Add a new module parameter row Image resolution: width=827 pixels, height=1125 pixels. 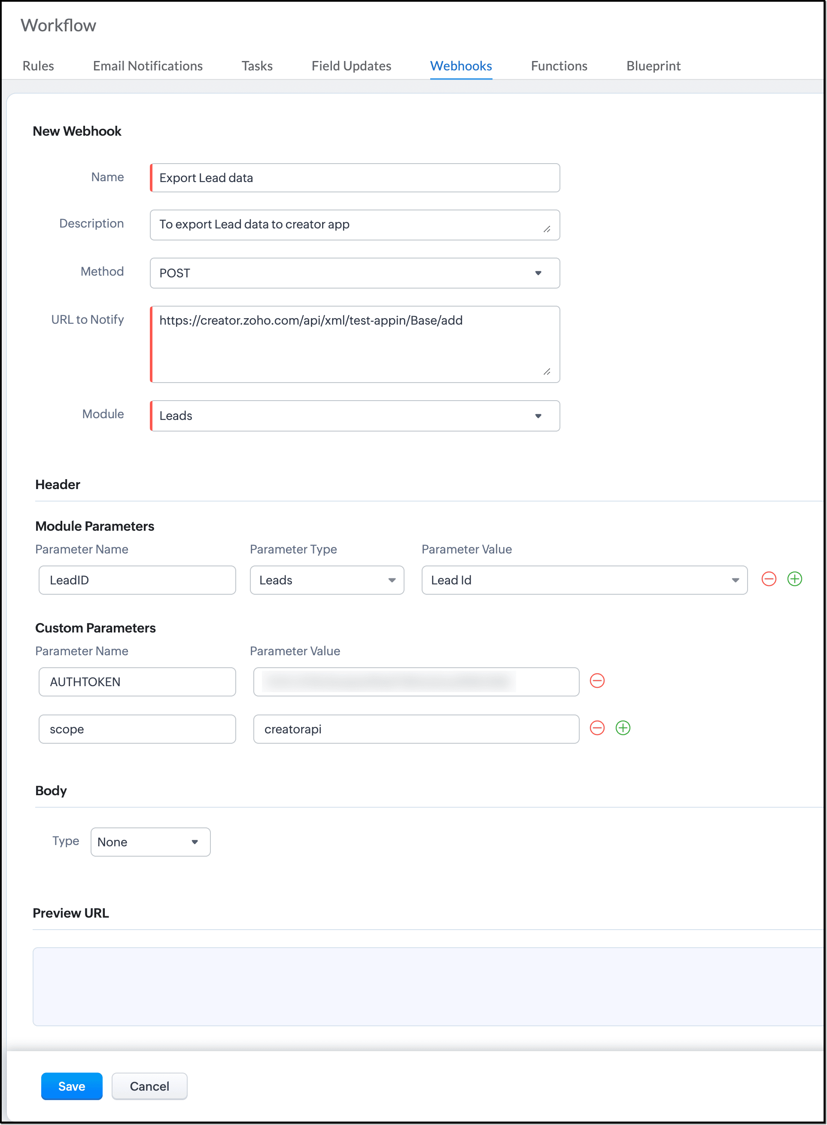tap(794, 579)
